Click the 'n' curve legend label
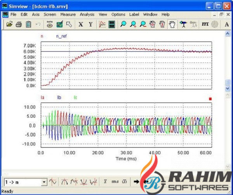 42,36
